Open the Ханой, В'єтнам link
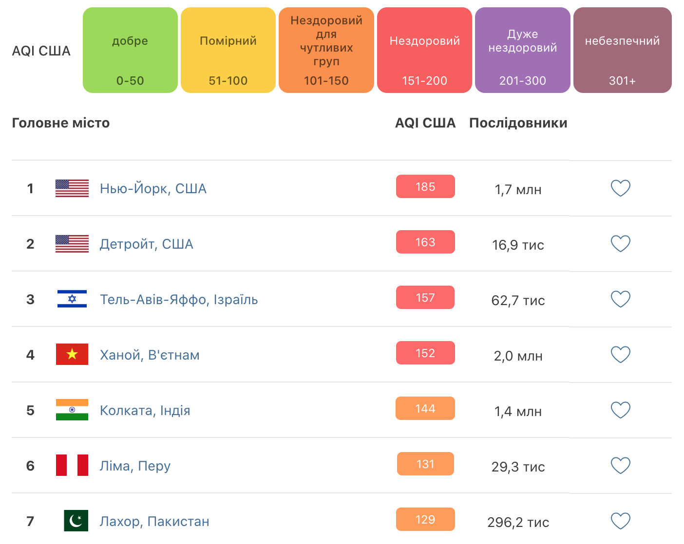The height and width of the screenshot is (544, 684). click(x=150, y=355)
